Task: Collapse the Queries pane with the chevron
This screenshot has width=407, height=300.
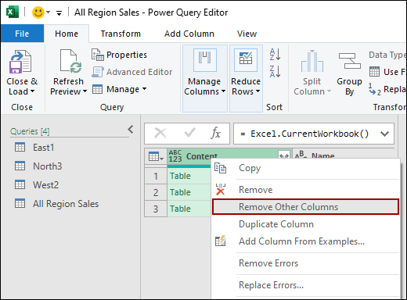Action: pos(131,130)
